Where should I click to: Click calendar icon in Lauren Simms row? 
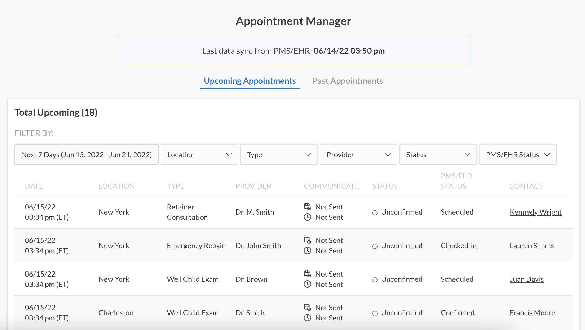click(307, 240)
